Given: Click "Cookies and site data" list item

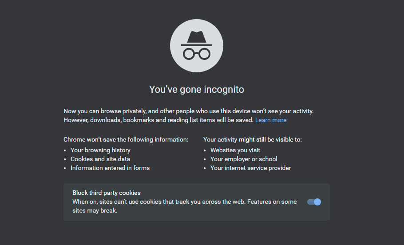Looking at the screenshot, I should [x=100, y=159].
